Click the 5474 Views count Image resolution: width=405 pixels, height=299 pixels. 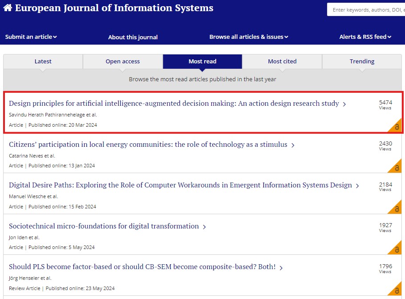[385, 105]
